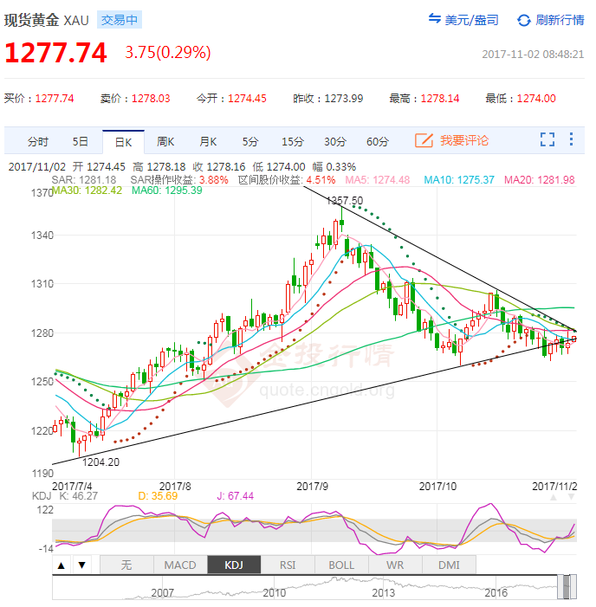Click the 我要评论 comment link

(464, 140)
